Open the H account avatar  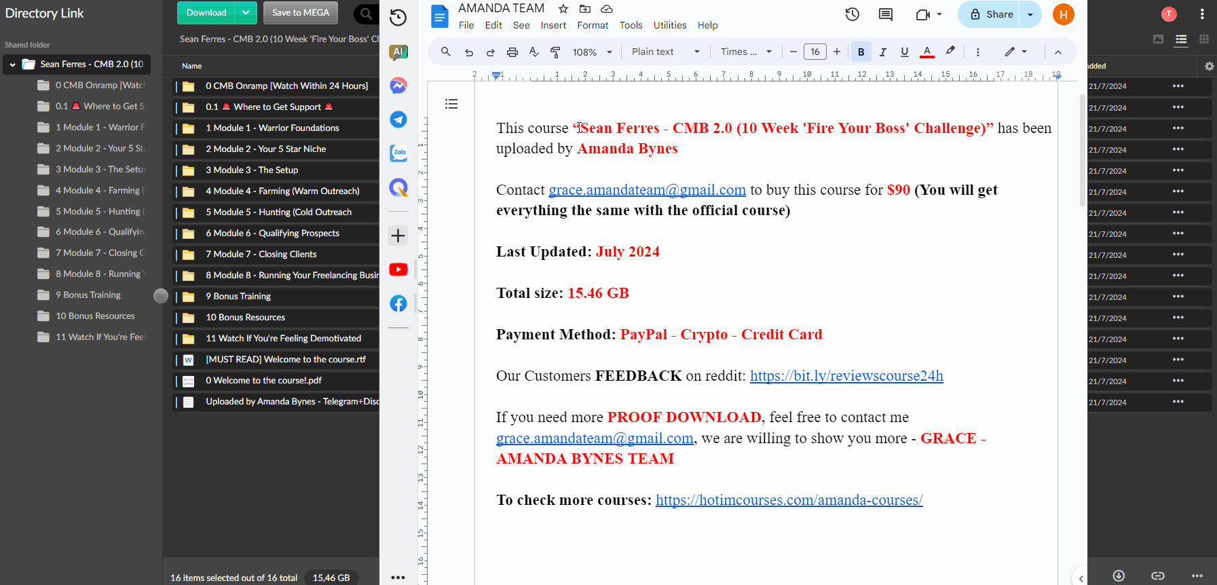click(x=1064, y=14)
